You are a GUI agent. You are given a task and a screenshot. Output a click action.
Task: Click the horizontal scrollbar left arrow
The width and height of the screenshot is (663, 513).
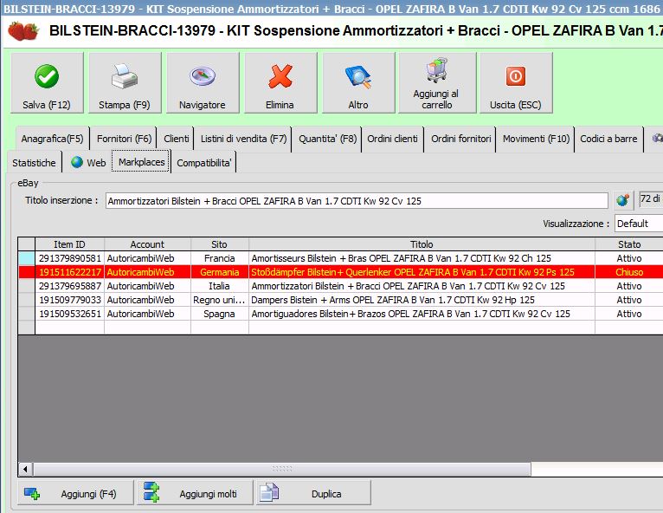pyautogui.click(x=25, y=469)
